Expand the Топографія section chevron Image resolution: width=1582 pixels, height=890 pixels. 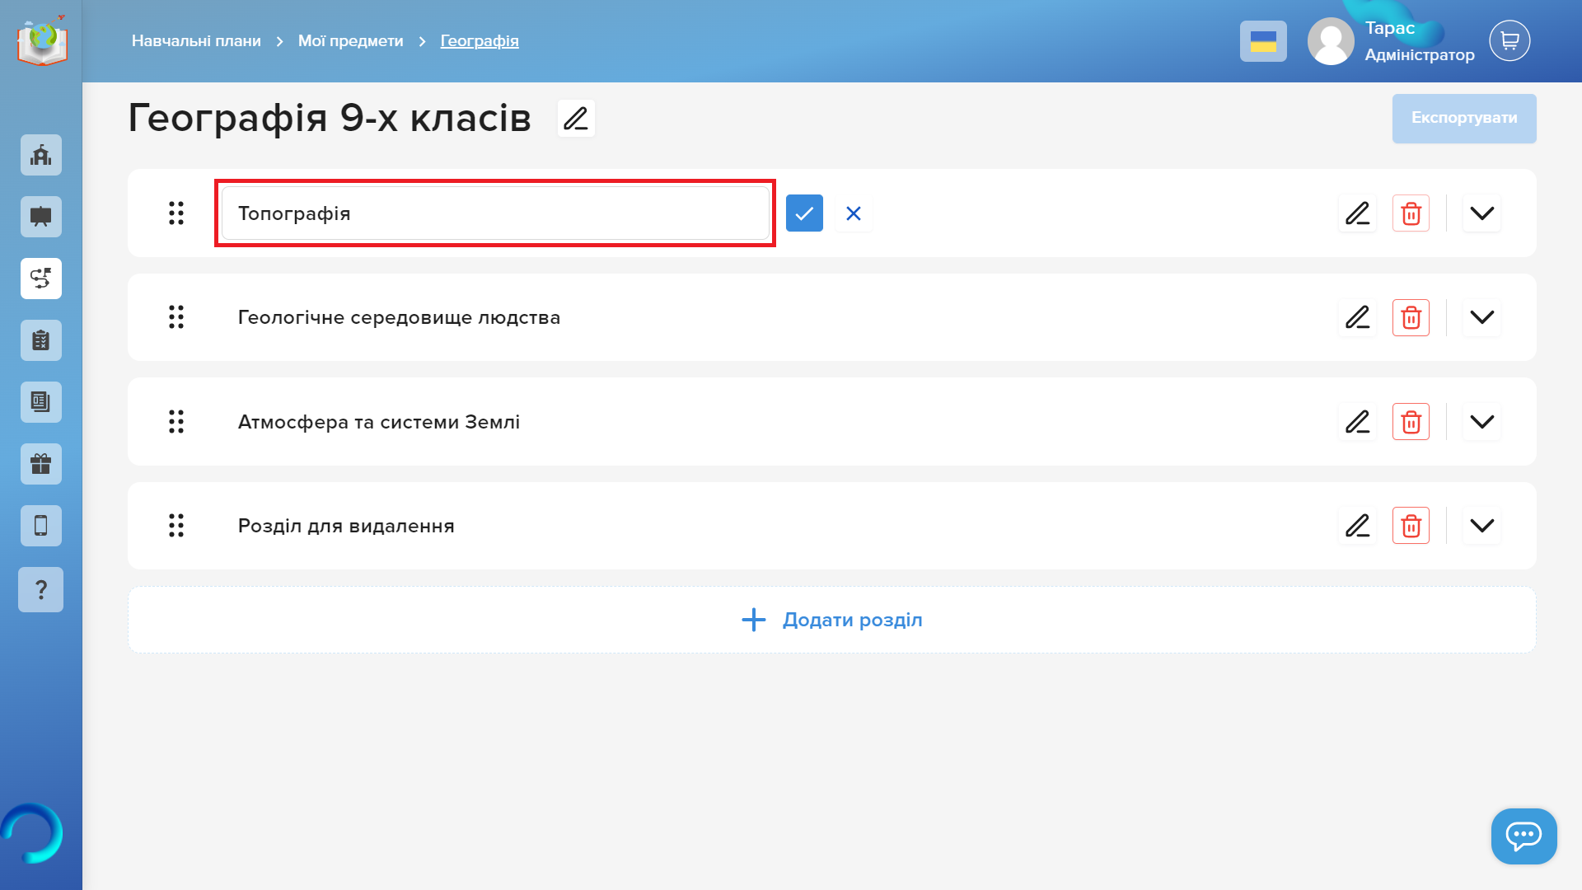click(x=1481, y=213)
